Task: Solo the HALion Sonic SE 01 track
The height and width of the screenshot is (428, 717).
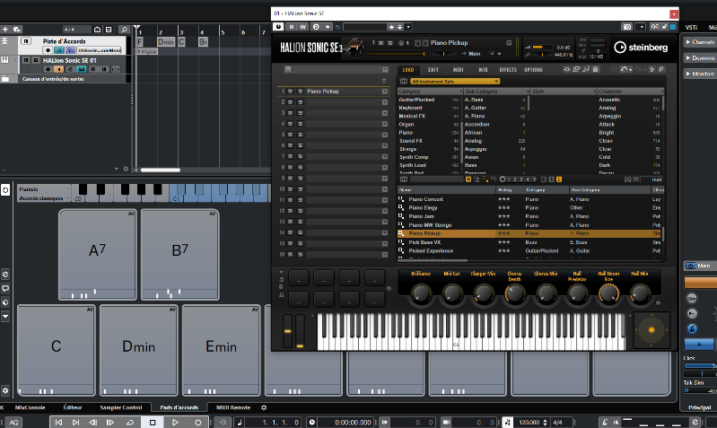Action: [35, 60]
